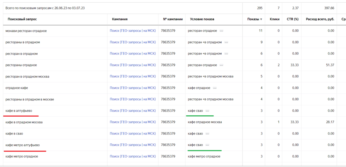
Task: Click spend value 51.37
Action: [x=330, y=65]
